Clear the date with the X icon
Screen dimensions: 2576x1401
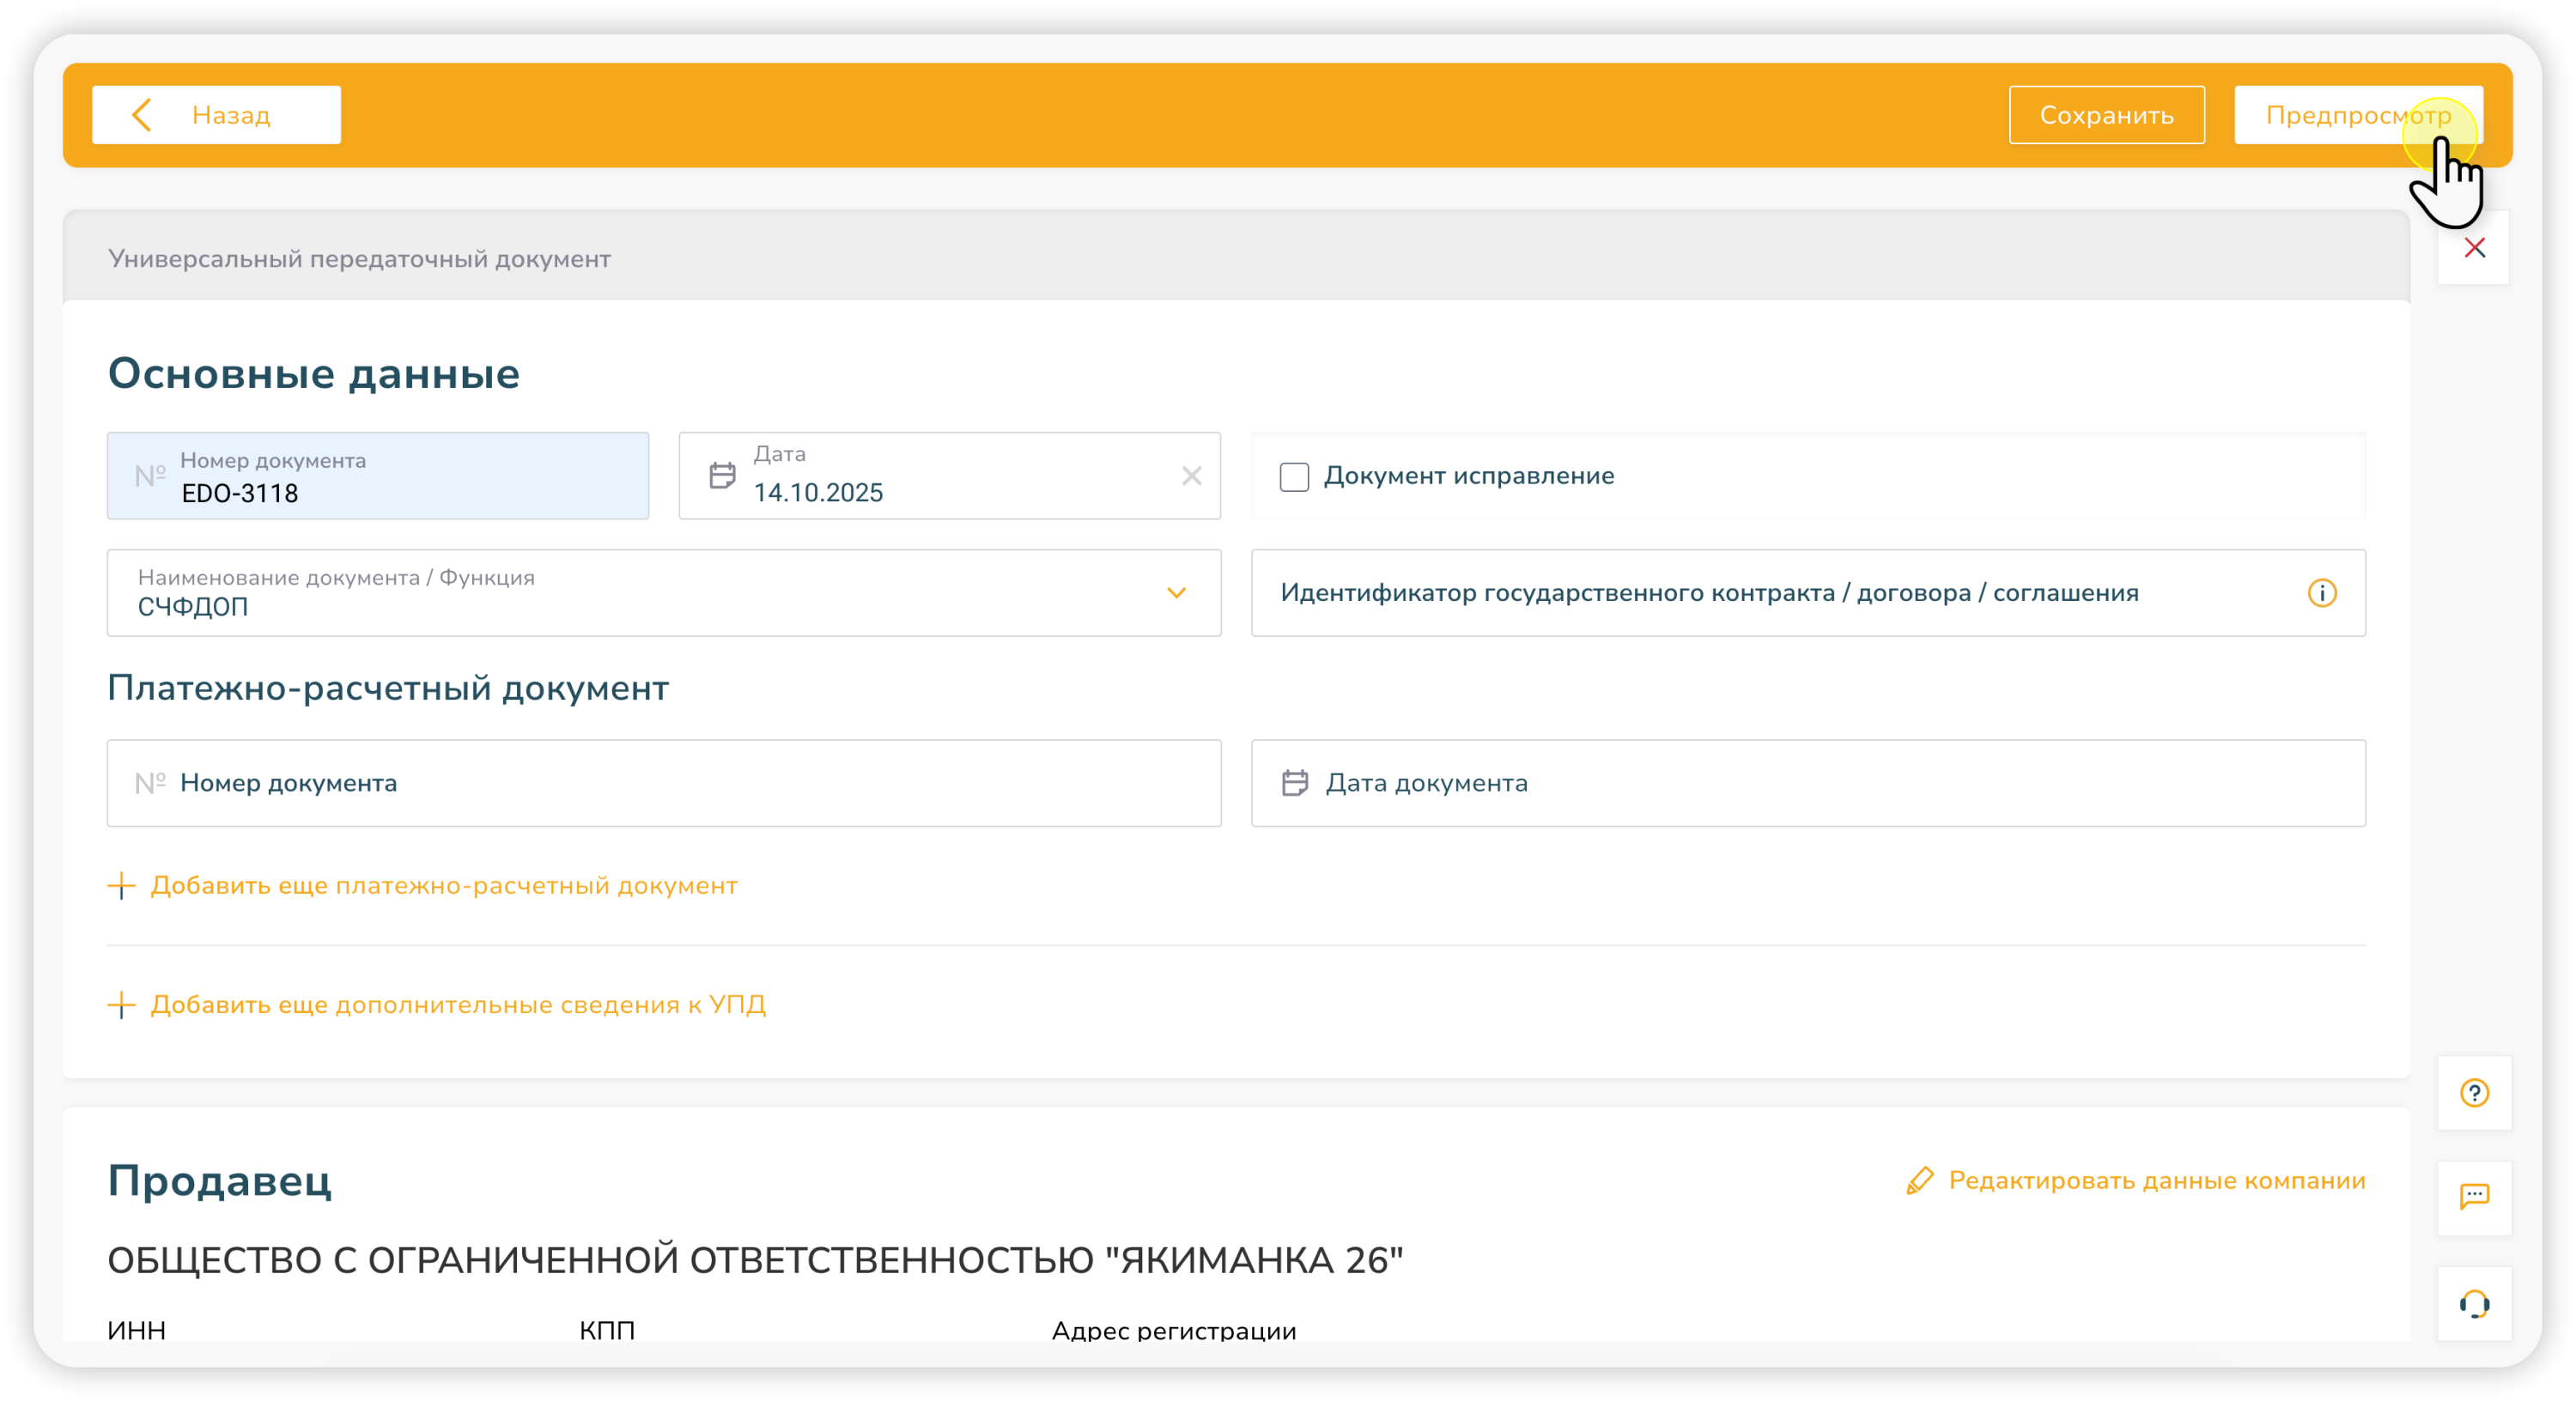(x=1191, y=476)
